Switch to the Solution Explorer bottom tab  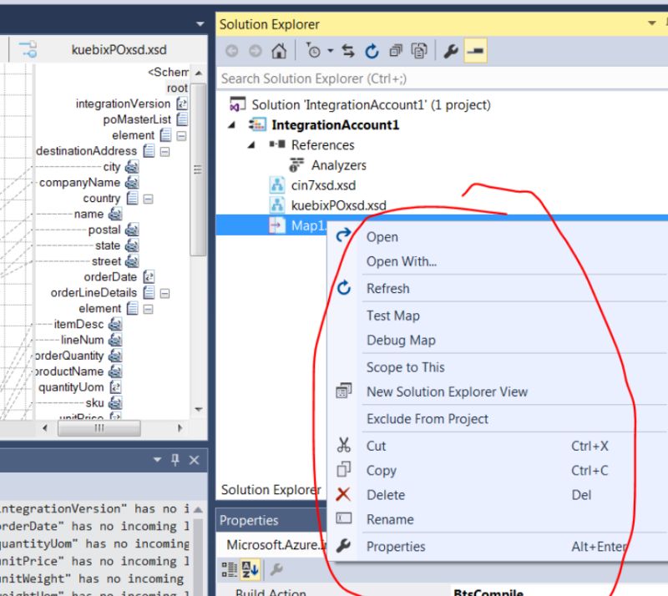[x=271, y=490]
